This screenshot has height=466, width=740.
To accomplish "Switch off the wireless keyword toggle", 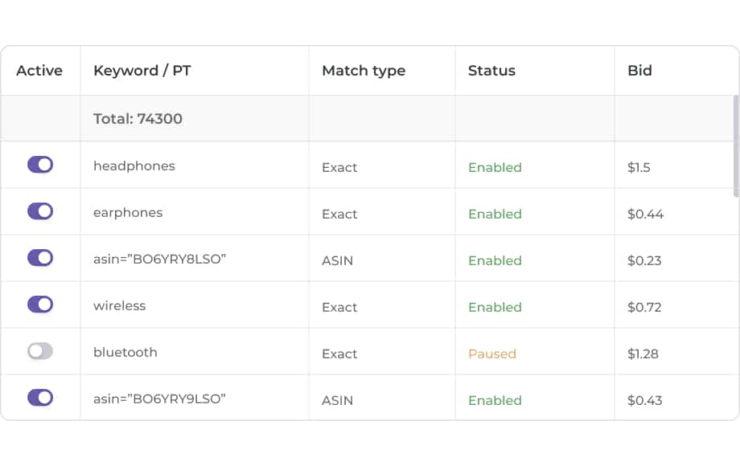I will coord(40,305).
